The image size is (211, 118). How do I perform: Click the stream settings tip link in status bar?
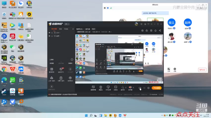64,94
